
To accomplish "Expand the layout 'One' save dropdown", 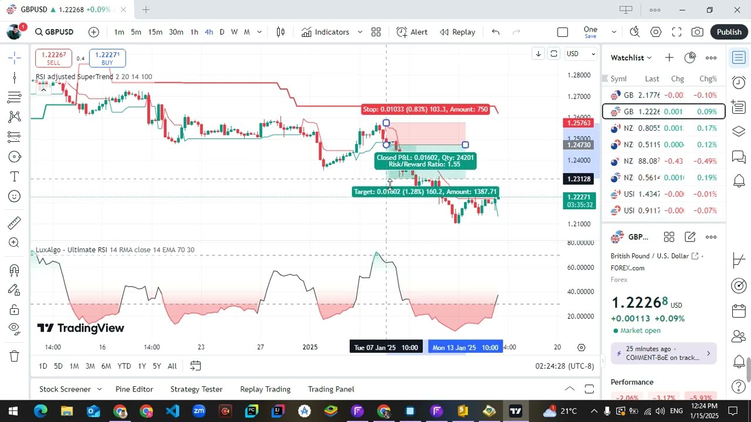I will coord(614,32).
